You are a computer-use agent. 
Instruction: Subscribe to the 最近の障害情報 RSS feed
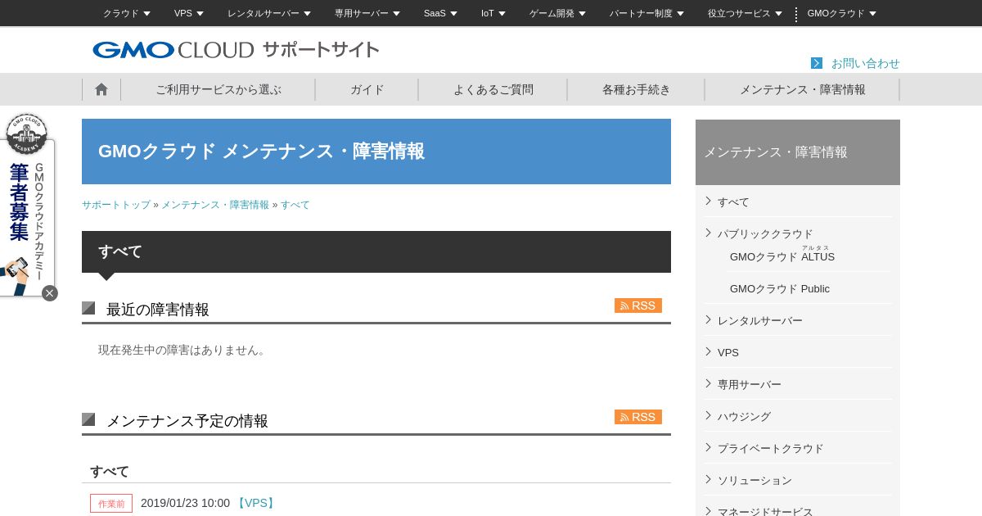638,306
